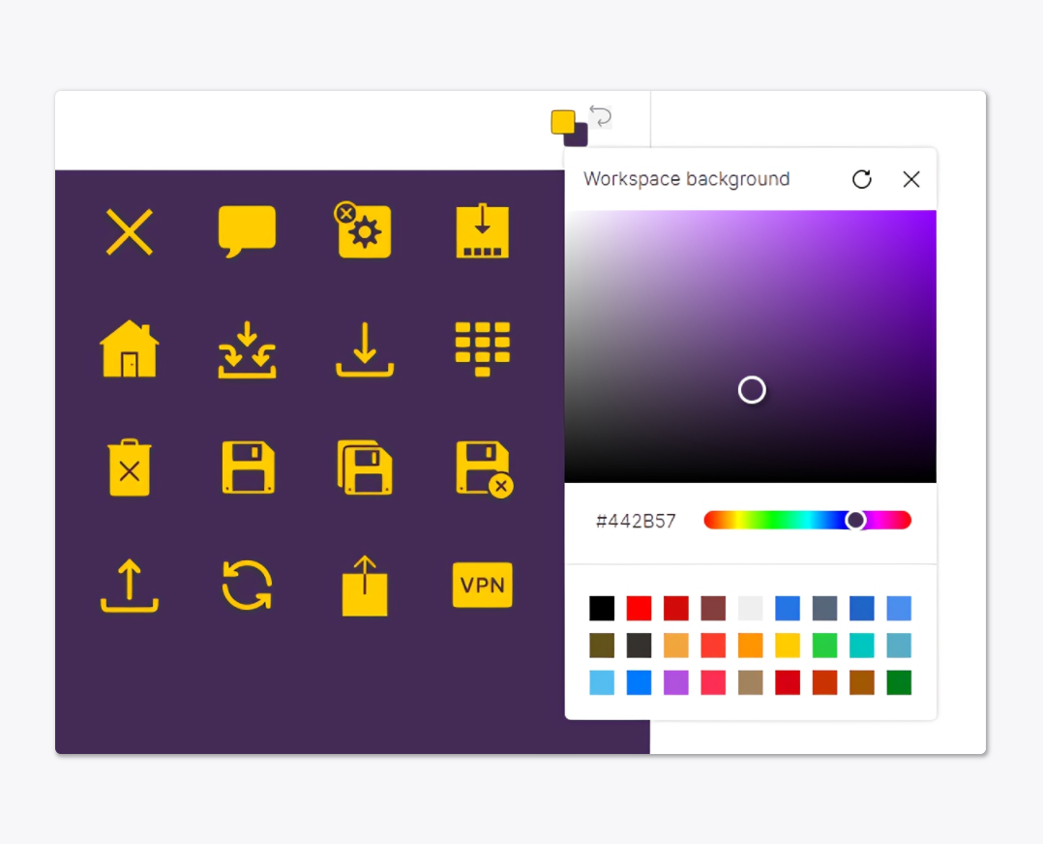Image resolution: width=1043 pixels, height=844 pixels.
Task: Click the yellow foreground color square
Action: (x=563, y=122)
